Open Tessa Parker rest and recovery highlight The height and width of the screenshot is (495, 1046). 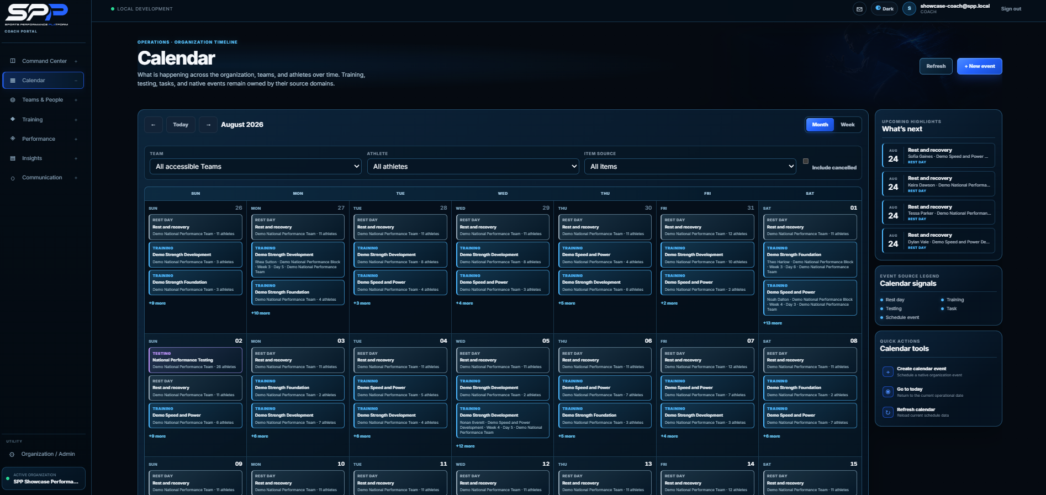[x=939, y=212]
